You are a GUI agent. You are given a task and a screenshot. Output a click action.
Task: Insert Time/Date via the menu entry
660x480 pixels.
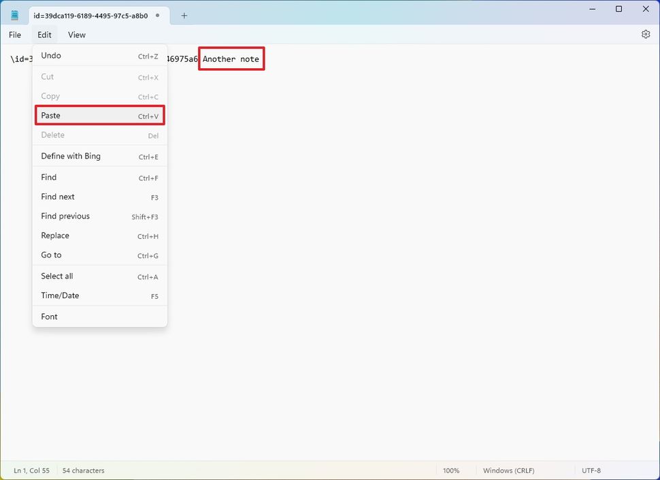[x=99, y=295]
